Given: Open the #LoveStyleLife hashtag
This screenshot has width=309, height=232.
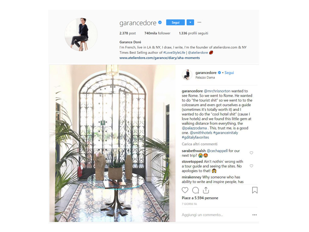Looking at the screenshot, I should tap(174, 53).
